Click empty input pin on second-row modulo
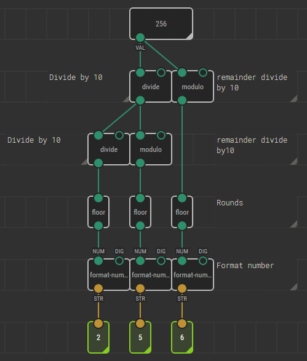The width and height of the screenshot is (307, 361). pyautogui.click(x=161, y=135)
